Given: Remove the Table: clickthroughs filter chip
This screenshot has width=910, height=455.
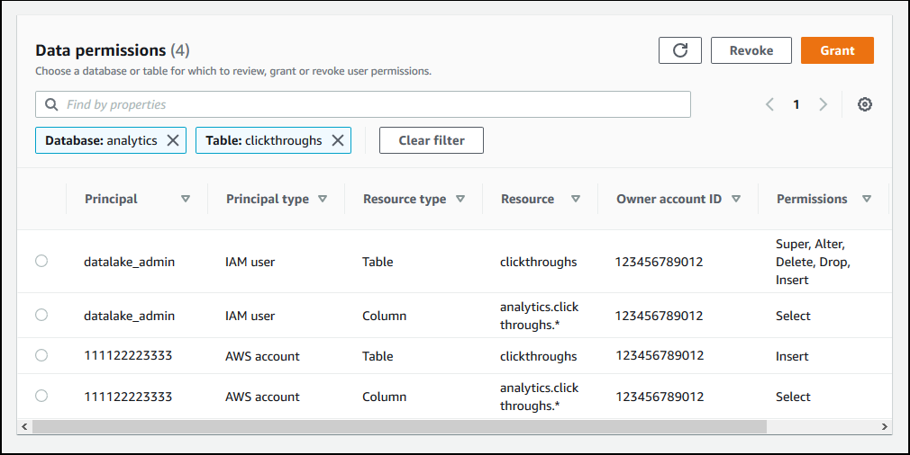Looking at the screenshot, I should (338, 140).
